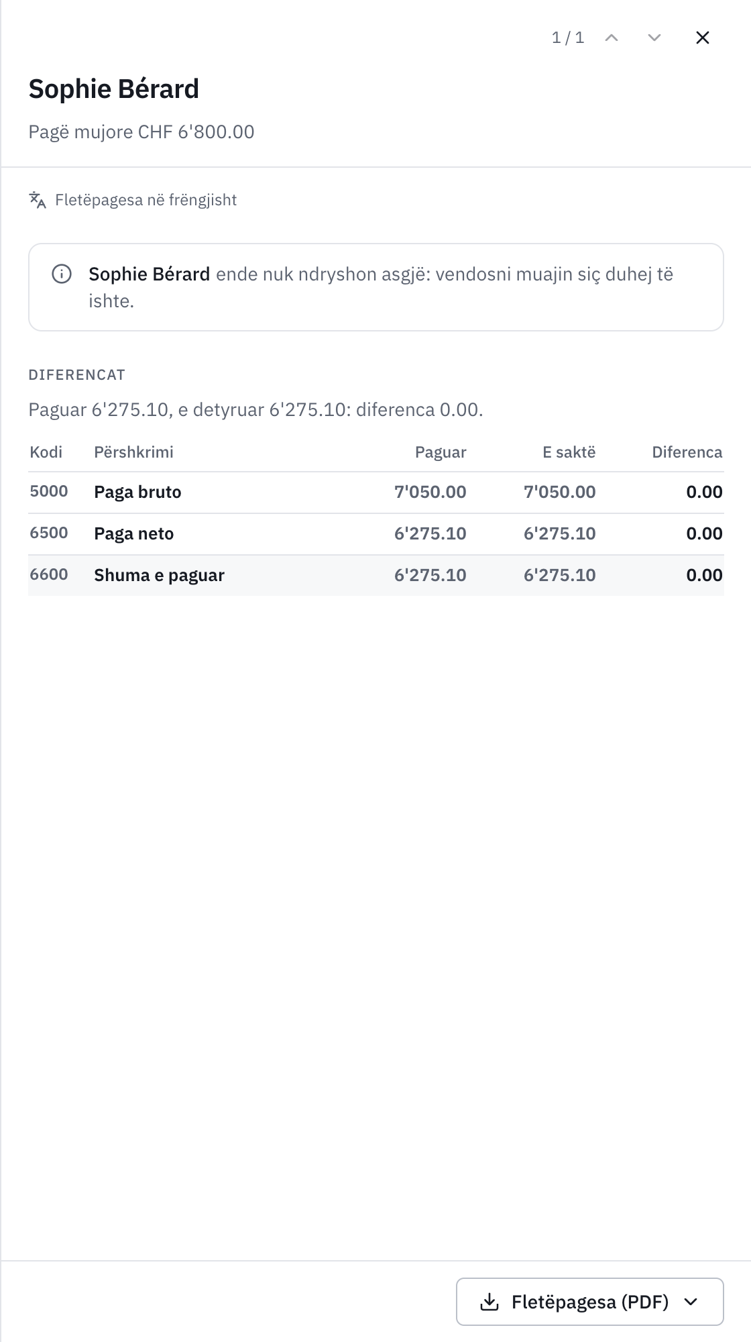751x1342 pixels.
Task: Select the Paga bruto row label
Action: coord(137,492)
